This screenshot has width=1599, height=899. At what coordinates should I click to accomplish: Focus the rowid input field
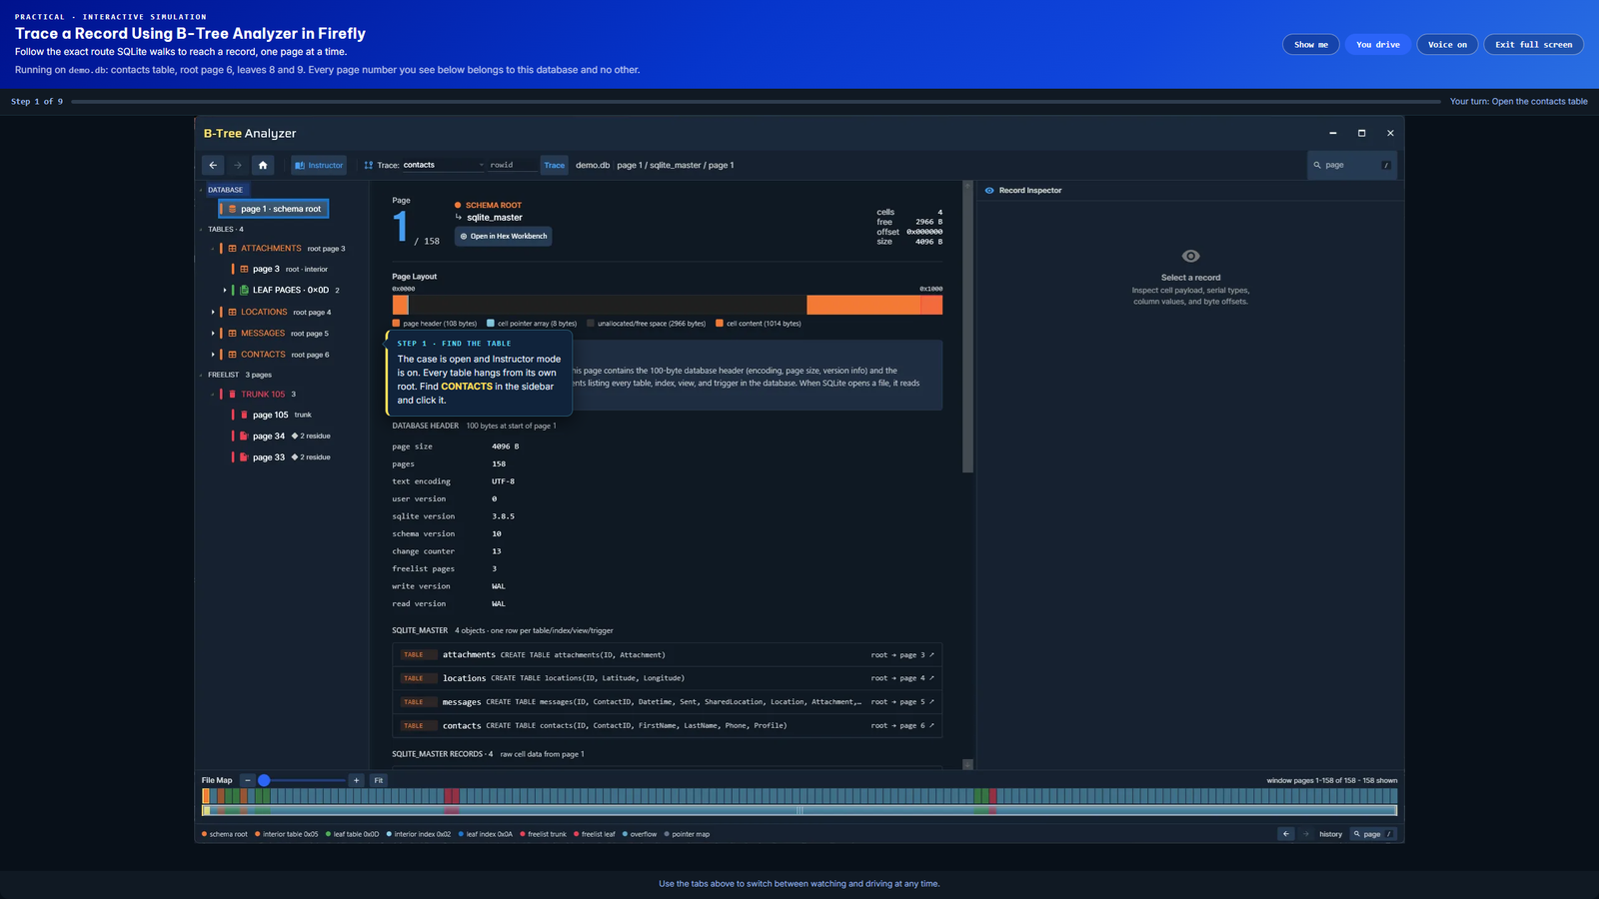513,165
